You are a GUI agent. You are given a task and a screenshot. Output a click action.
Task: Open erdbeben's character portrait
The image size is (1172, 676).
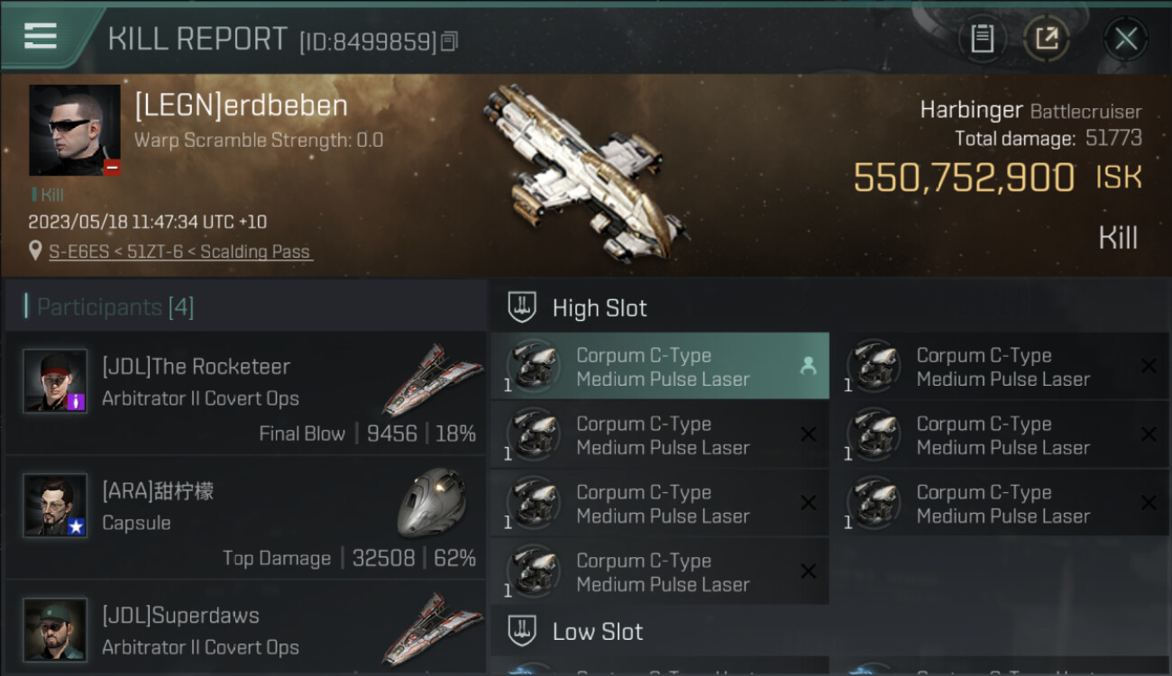click(x=75, y=130)
